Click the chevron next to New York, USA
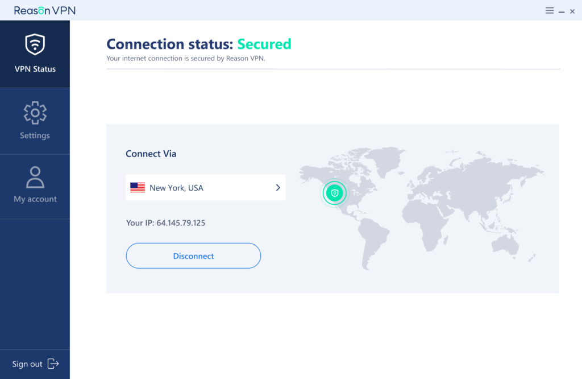The width and height of the screenshot is (582, 379). click(277, 187)
